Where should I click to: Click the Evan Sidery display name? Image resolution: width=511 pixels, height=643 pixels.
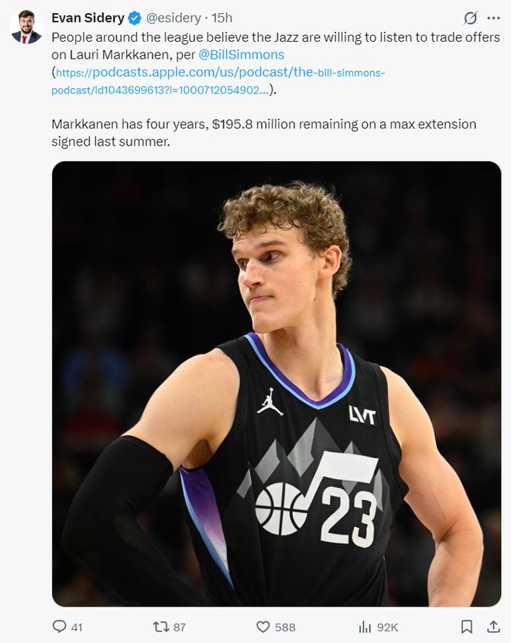point(87,18)
